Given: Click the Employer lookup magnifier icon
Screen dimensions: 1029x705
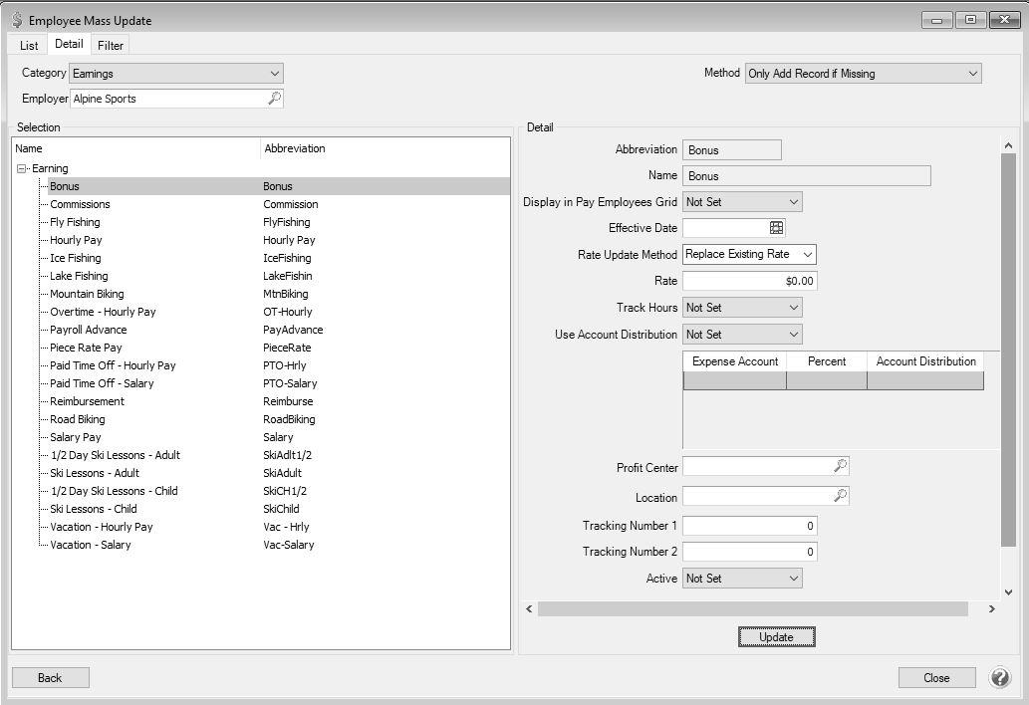Looking at the screenshot, I should (274, 99).
